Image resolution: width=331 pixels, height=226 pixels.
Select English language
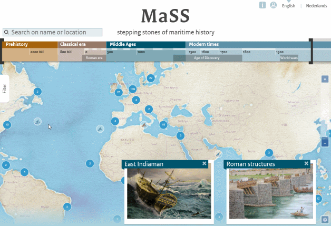coord(288,6)
